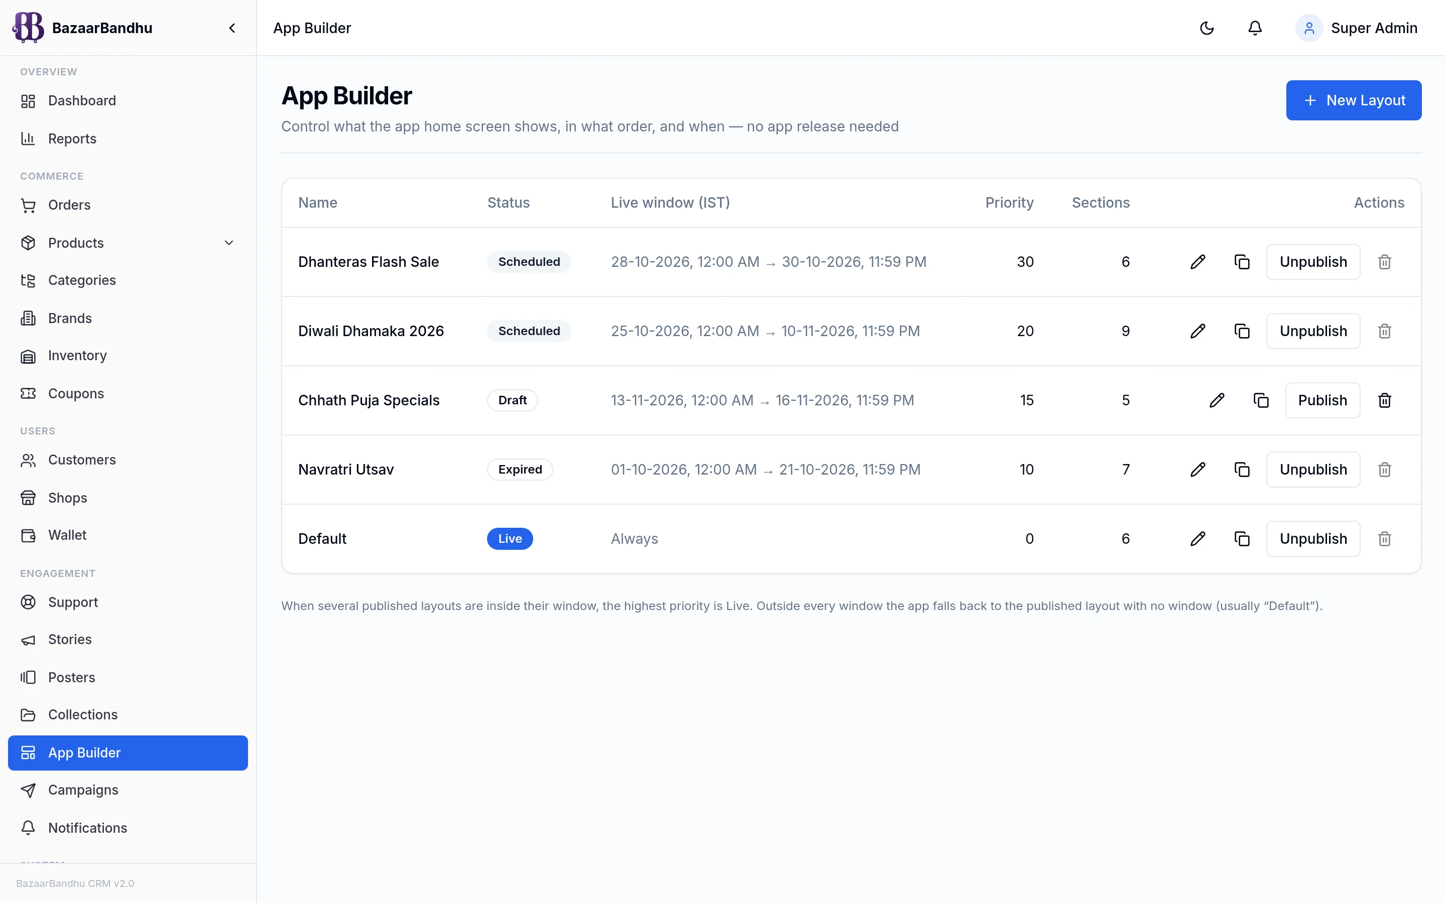
Task: Delete the Chhath Puja Specials layout
Action: pyautogui.click(x=1384, y=400)
